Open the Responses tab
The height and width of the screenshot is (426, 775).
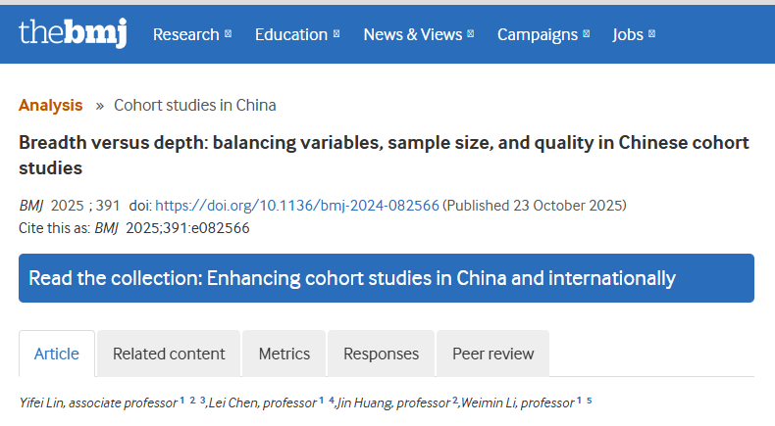pos(381,354)
